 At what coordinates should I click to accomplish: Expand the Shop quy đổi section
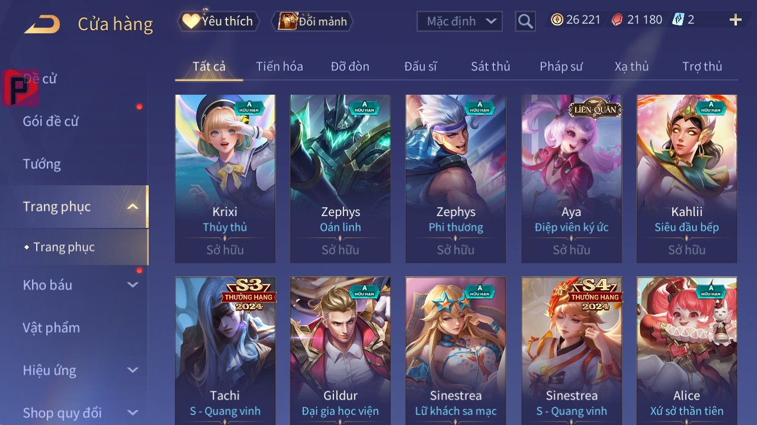tap(133, 413)
